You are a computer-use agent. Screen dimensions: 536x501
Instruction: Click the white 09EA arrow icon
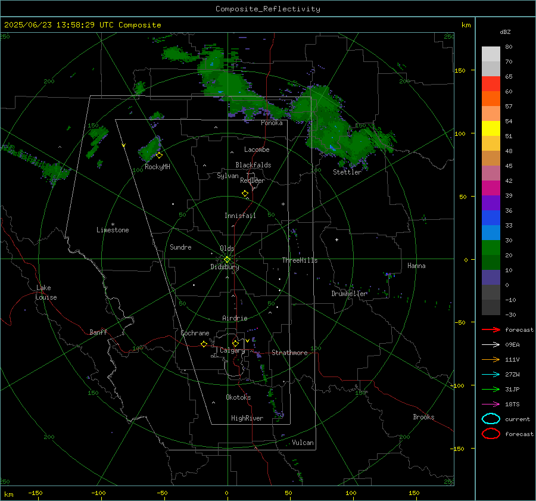coord(491,344)
